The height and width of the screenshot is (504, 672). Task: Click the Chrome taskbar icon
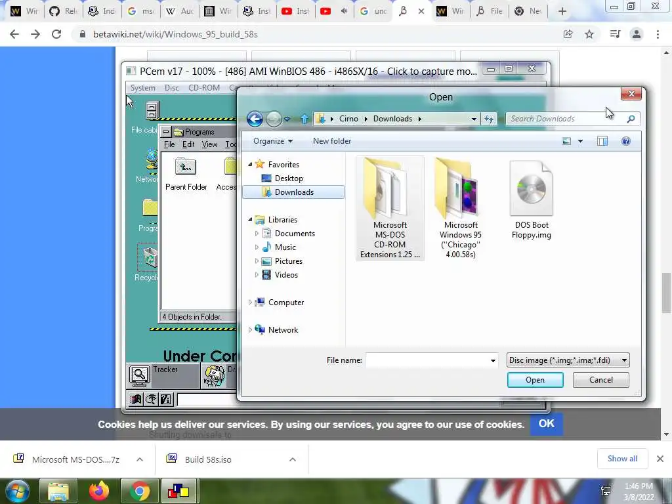139,491
